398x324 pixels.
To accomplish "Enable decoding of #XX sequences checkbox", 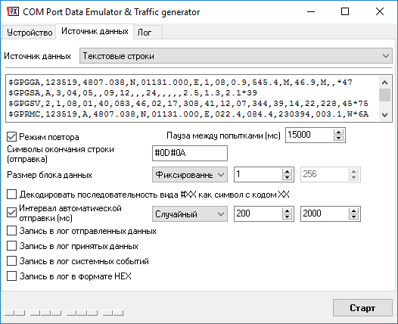I will pos(11,195).
